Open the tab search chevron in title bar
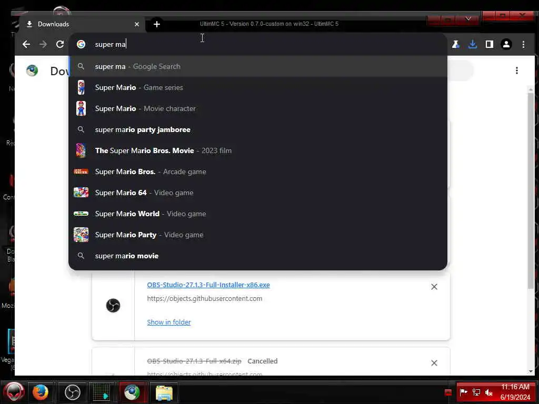The height and width of the screenshot is (404, 539). pyautogui.click(x=468, y=18)
